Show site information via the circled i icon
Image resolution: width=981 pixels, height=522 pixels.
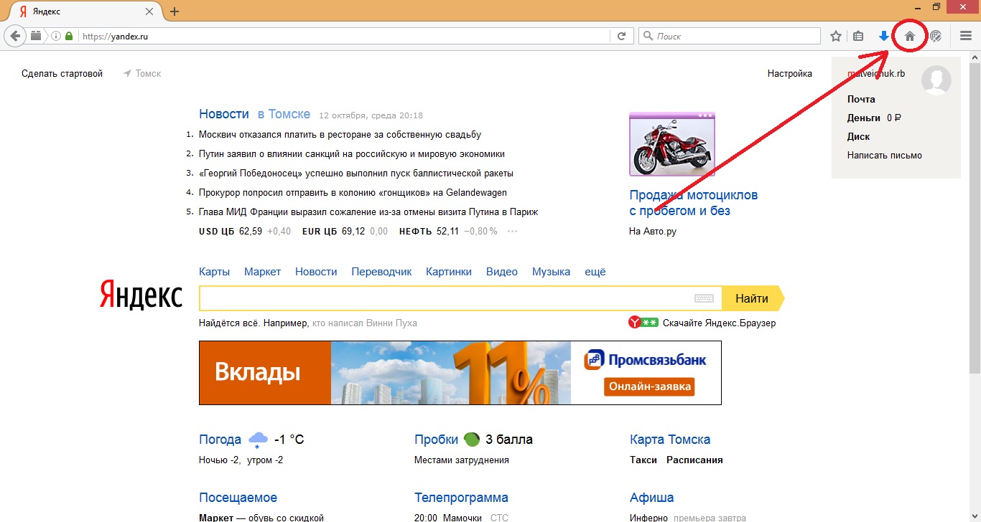[56, 36]
